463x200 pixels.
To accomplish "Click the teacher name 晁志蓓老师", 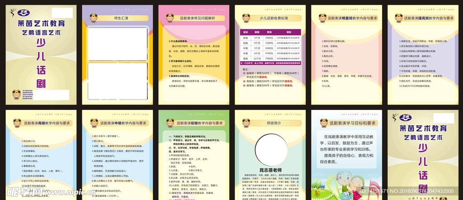I will (270, 170).
